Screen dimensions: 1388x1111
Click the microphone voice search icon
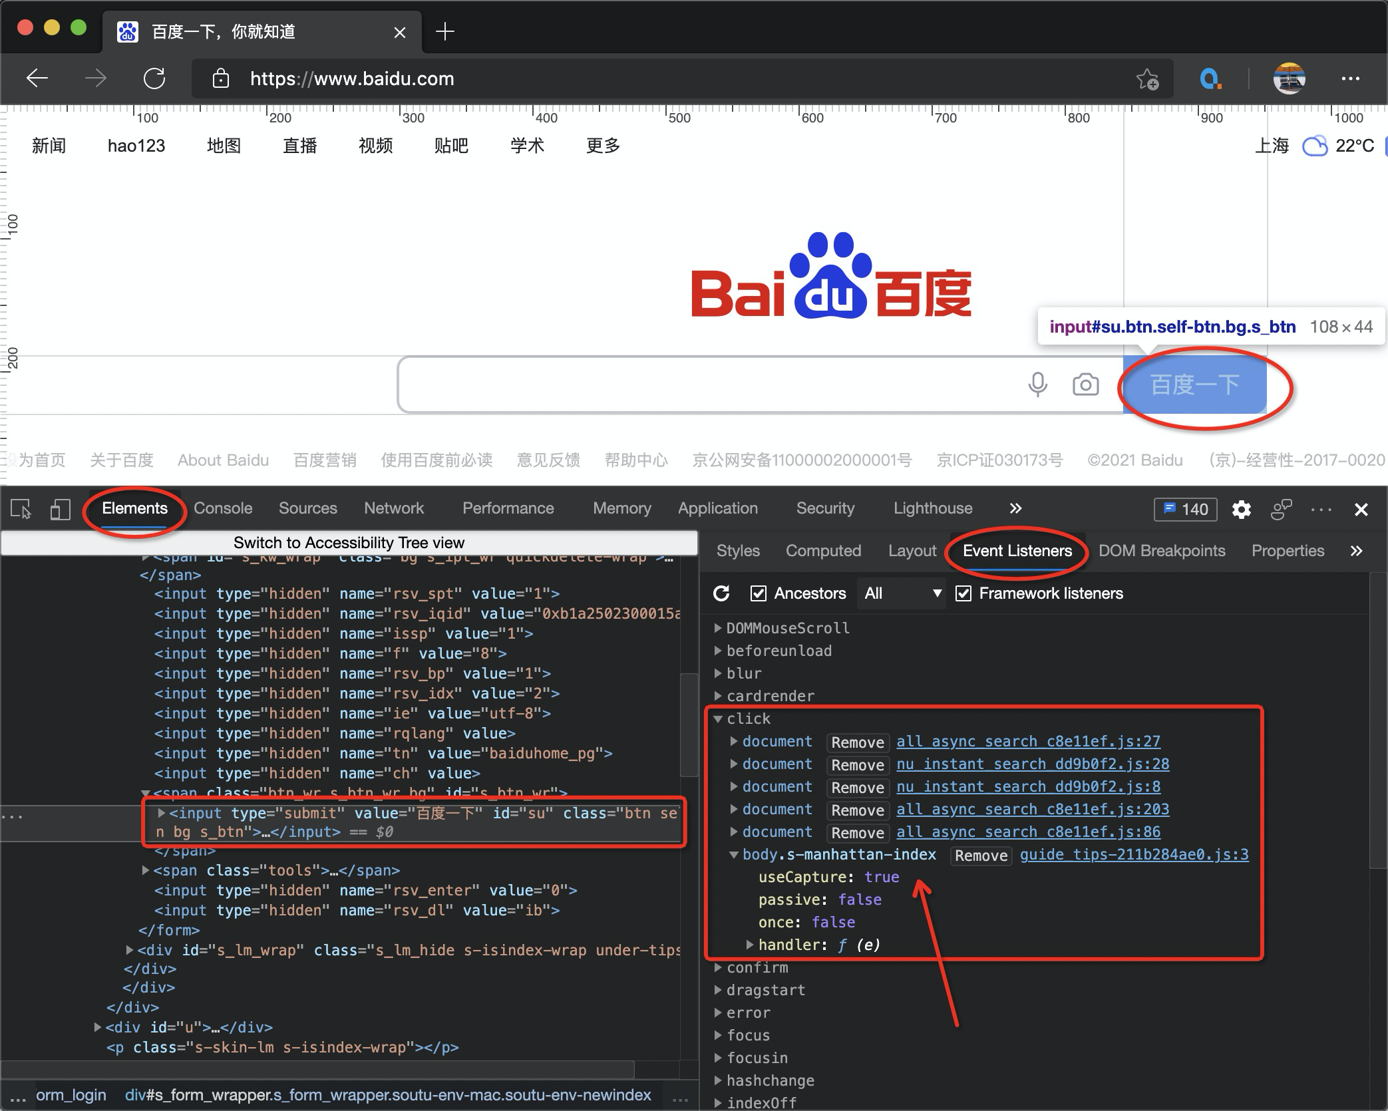pos(1037,385)
